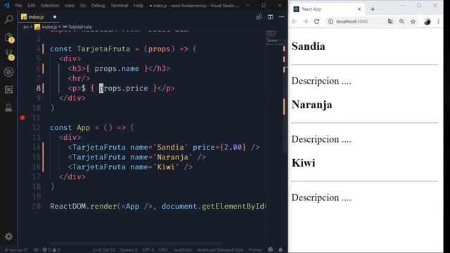Open the Edit menu
Screen dimensions: 450x253
point(31,6)
